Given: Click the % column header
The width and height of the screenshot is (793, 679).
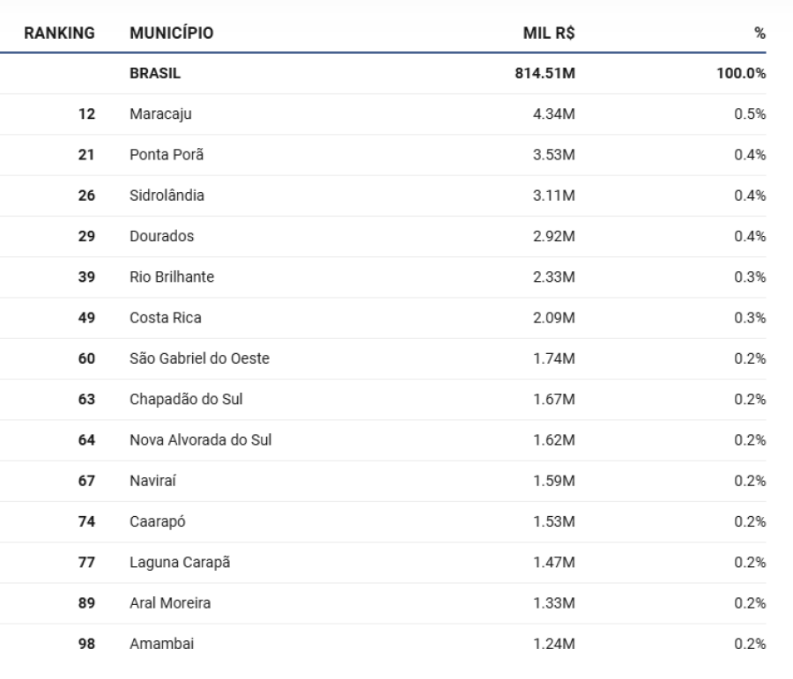Looking at the screenshot, I should 760,33.
